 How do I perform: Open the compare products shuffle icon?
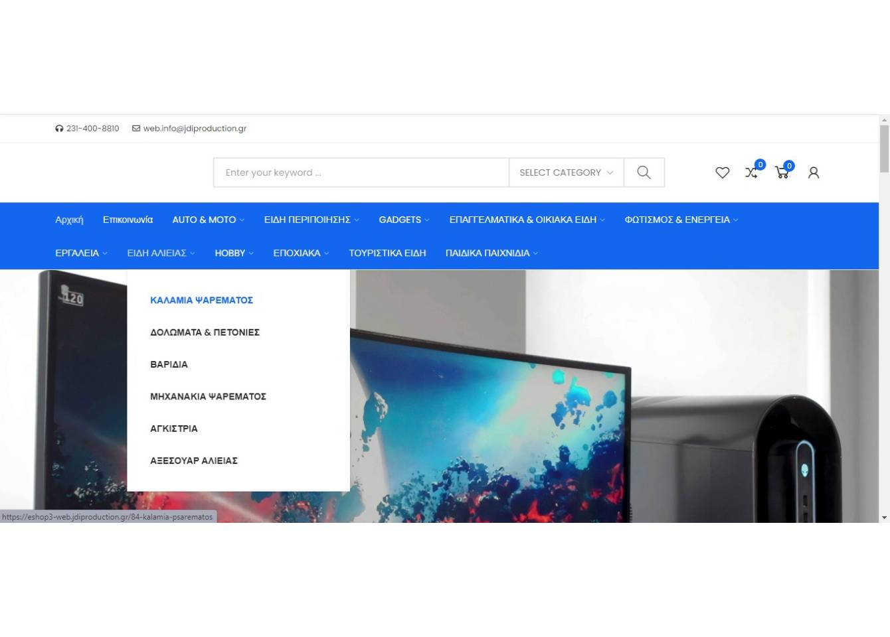[x=751, y=173]
